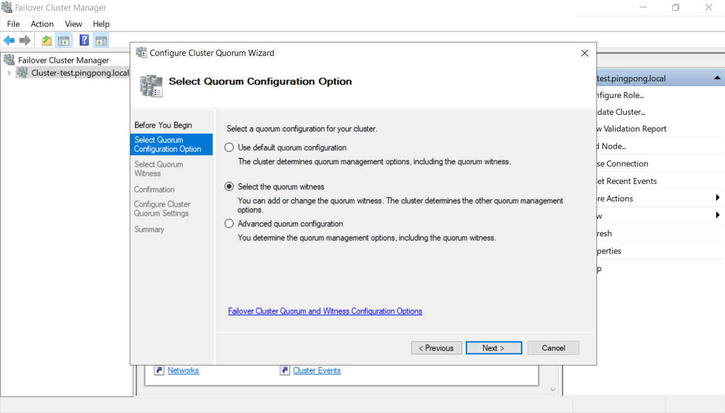Toggle the Show/Hide Action Pane icon
The height and width of the screenshot is (413, 725).
point(101,40)
